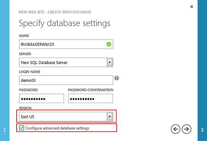The height and width of the screenshot is (141, 207).
Task: Jump to step 1 on left bar
Action: pyautogui.click(x=4, y=130)
